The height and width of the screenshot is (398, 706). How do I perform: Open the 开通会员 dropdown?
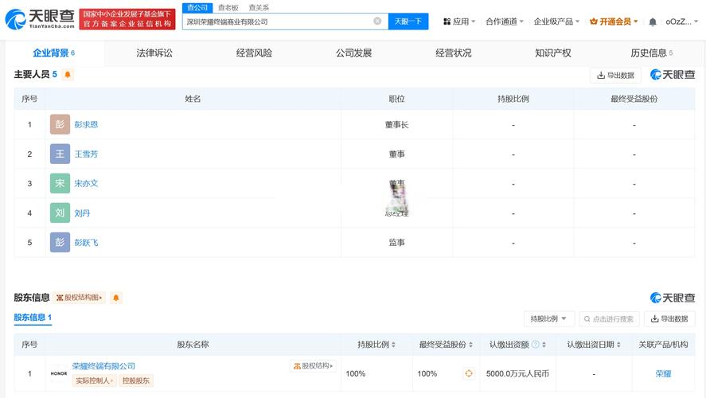coord(614,21)
